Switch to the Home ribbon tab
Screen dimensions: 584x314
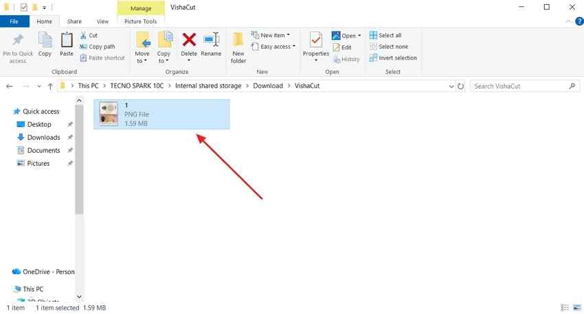click(45, 21)
